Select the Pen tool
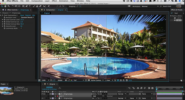This screenshot has height=100, width=185. (x=26, y=6)
